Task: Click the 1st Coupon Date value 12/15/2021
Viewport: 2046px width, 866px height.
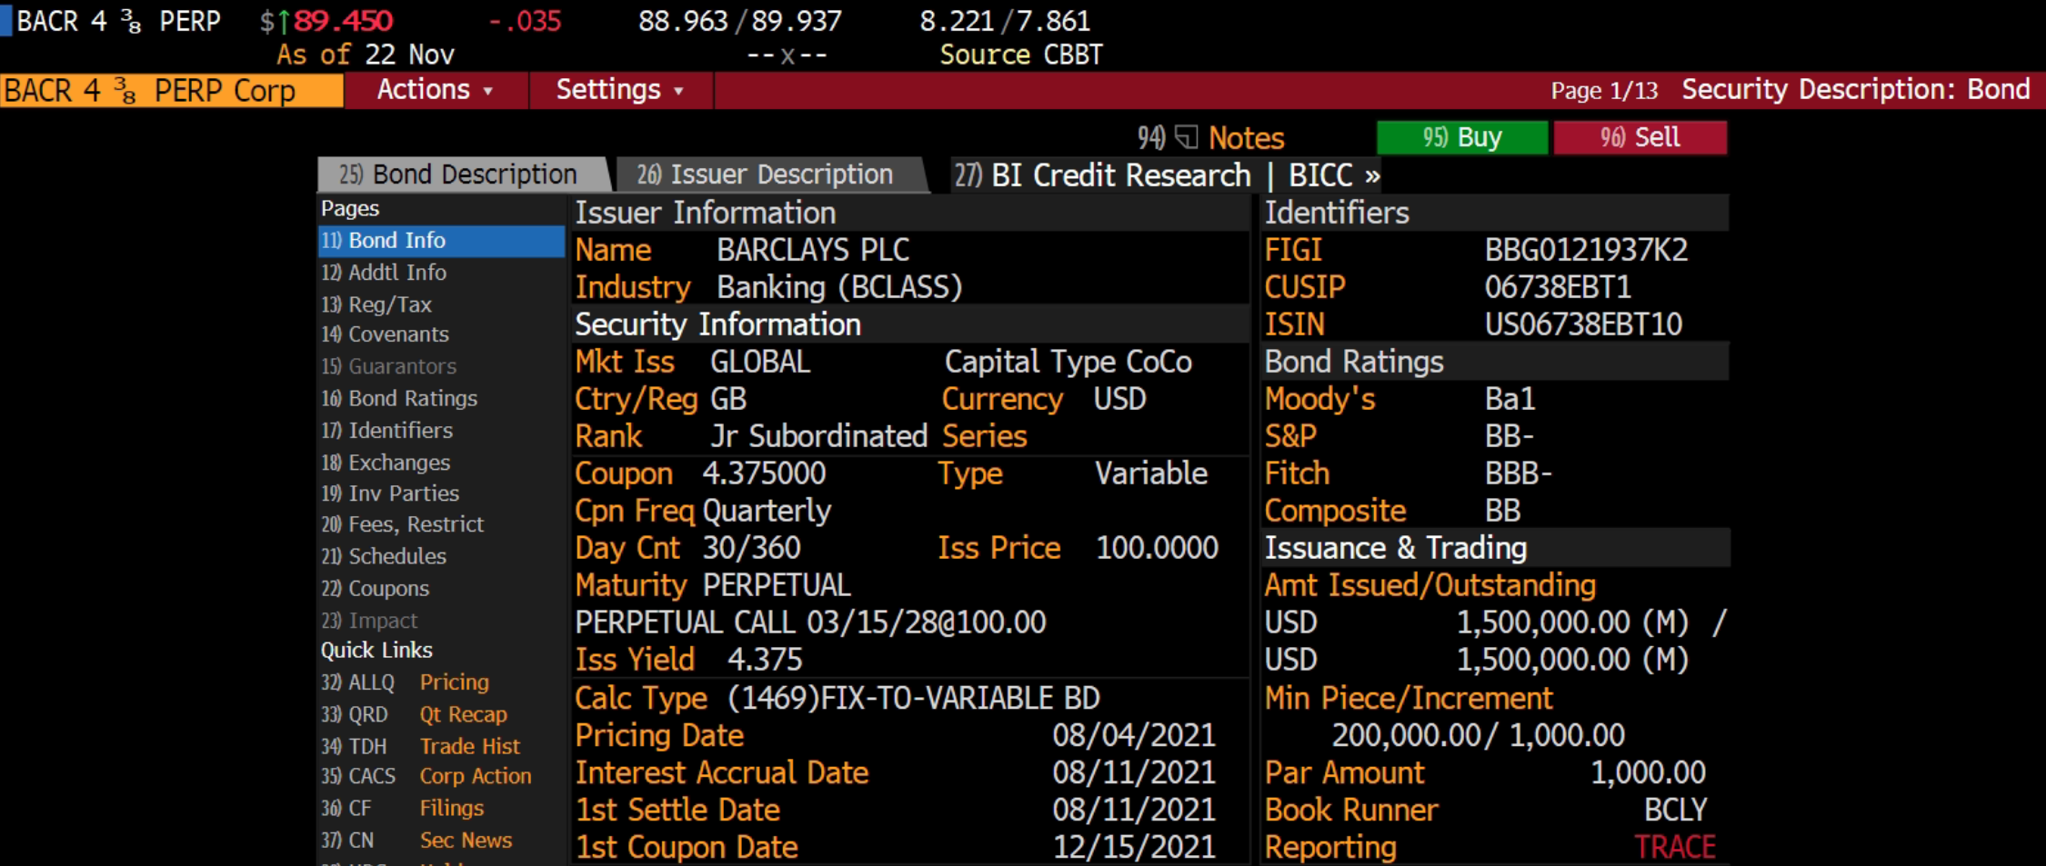Action: 1134,847
